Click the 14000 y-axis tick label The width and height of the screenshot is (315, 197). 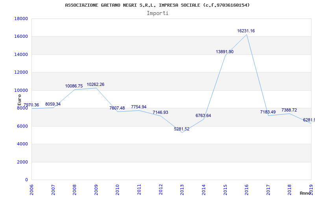21,54
